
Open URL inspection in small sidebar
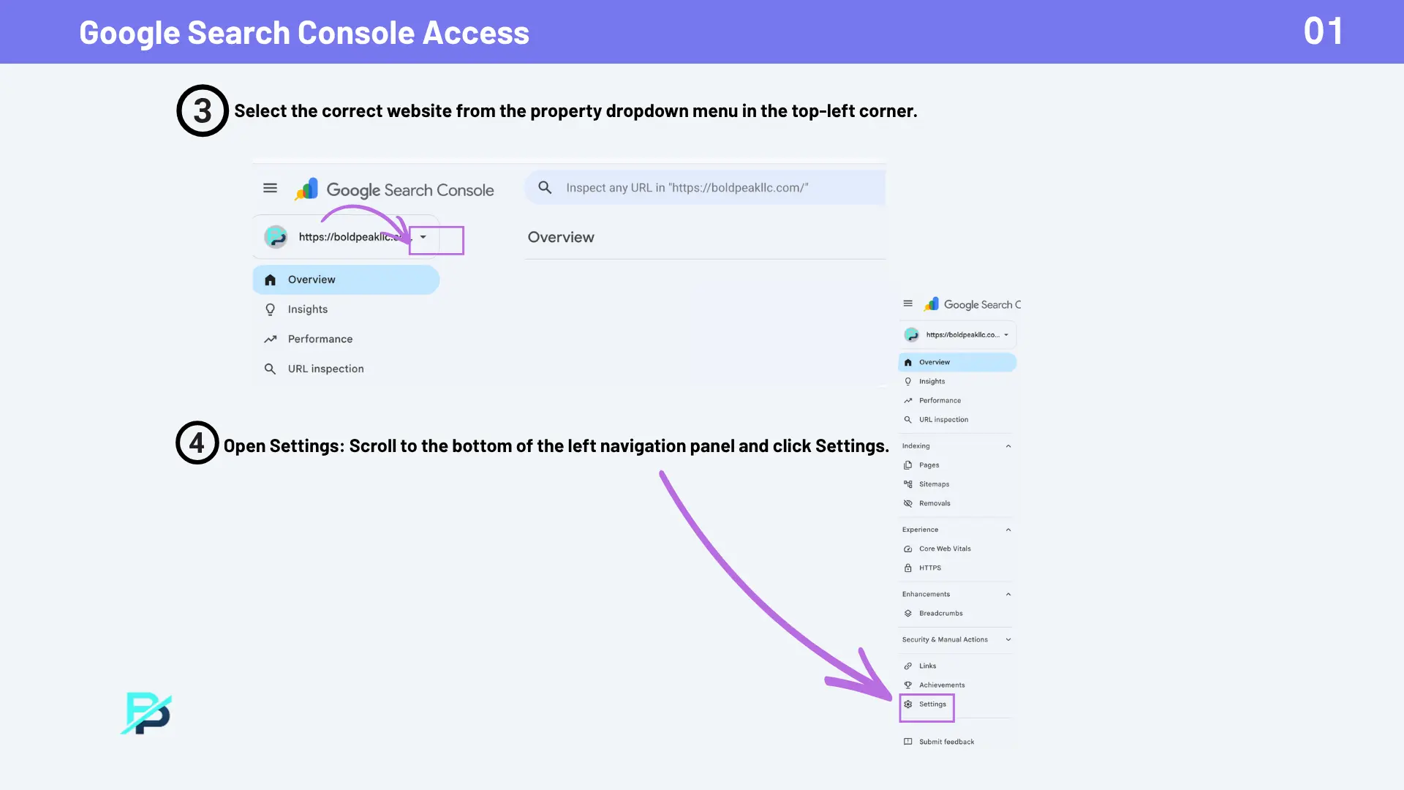943,420
